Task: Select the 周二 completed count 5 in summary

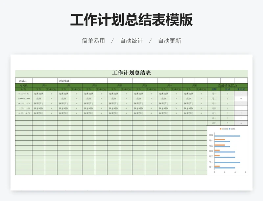Action: tap(227, 99)
